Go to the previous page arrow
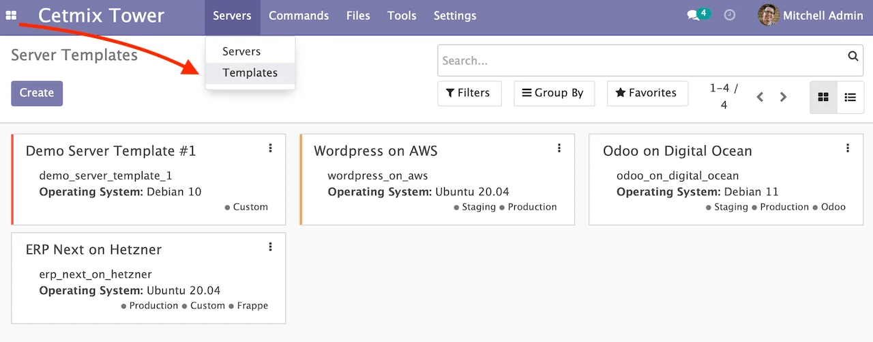The width and height of the screenshot is (873, 342). 760,97
